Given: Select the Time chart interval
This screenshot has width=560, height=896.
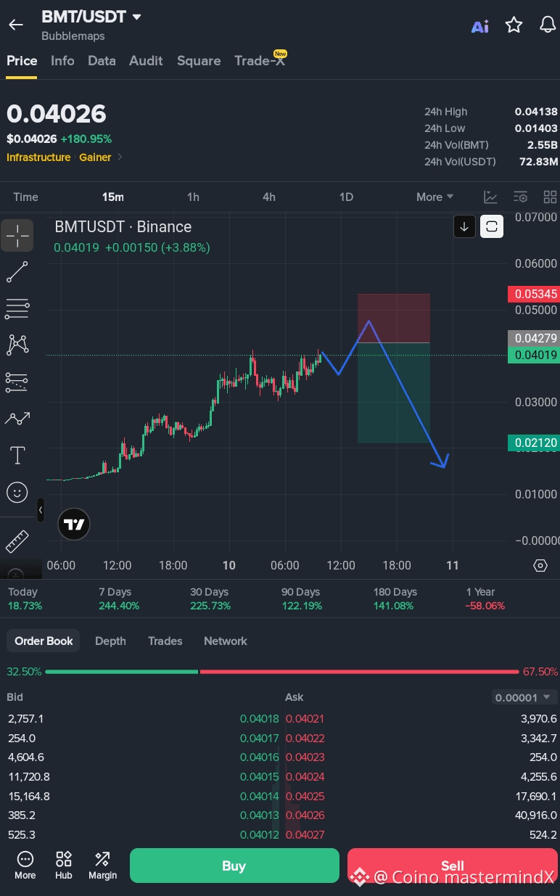Looking at the screenshot, I should tap(25, 197).
